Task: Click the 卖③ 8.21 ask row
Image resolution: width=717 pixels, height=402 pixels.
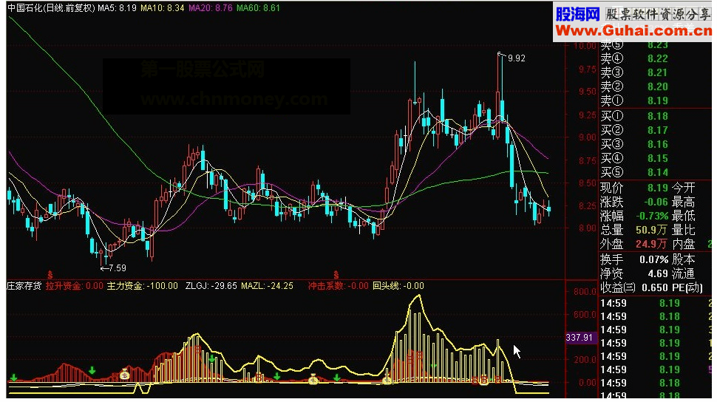Action: coord(635,72)
